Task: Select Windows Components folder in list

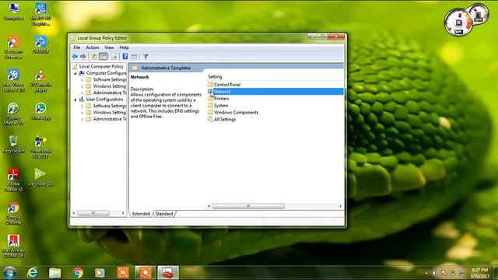Action: (x=236, y=112)
